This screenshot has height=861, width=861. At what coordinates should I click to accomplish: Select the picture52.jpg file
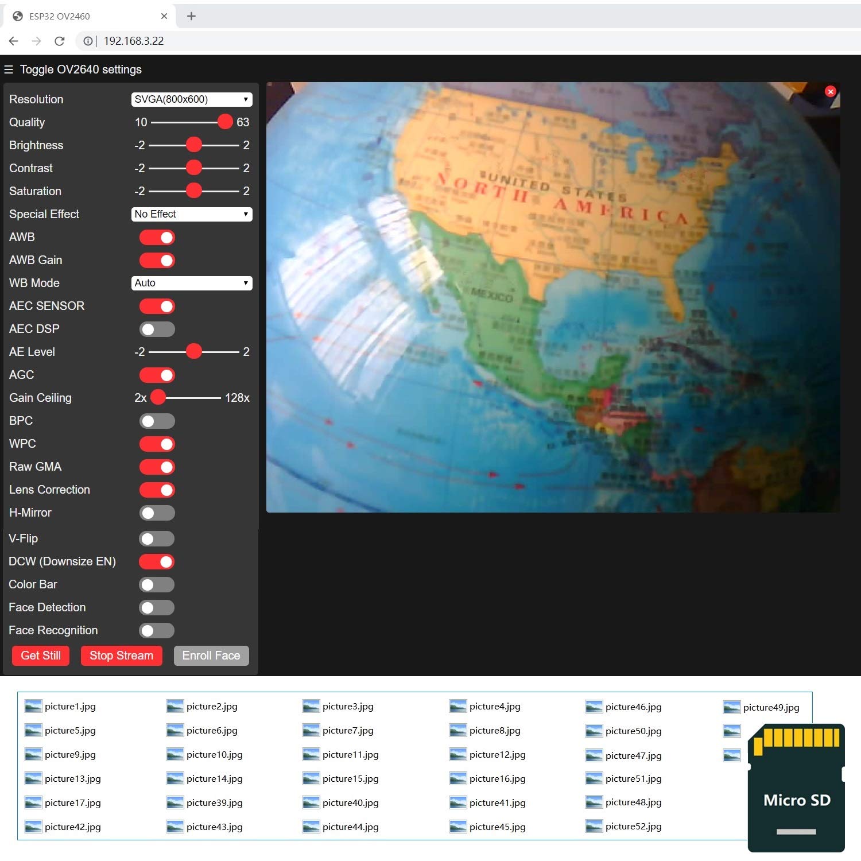click(633, 826)
